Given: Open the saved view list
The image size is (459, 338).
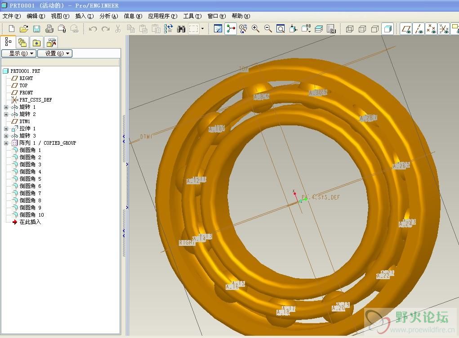Looking at the screenshot, I should pyautogui.click(x=306, y=29).
